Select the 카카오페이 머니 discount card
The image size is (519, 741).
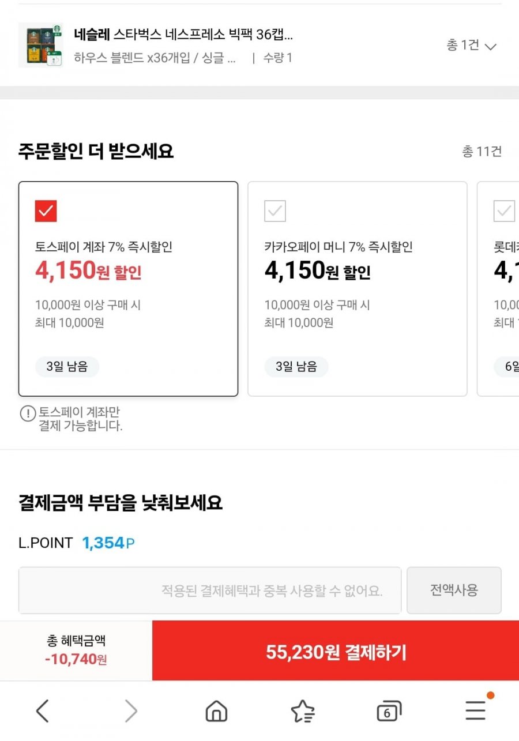(x=358, y=289)
